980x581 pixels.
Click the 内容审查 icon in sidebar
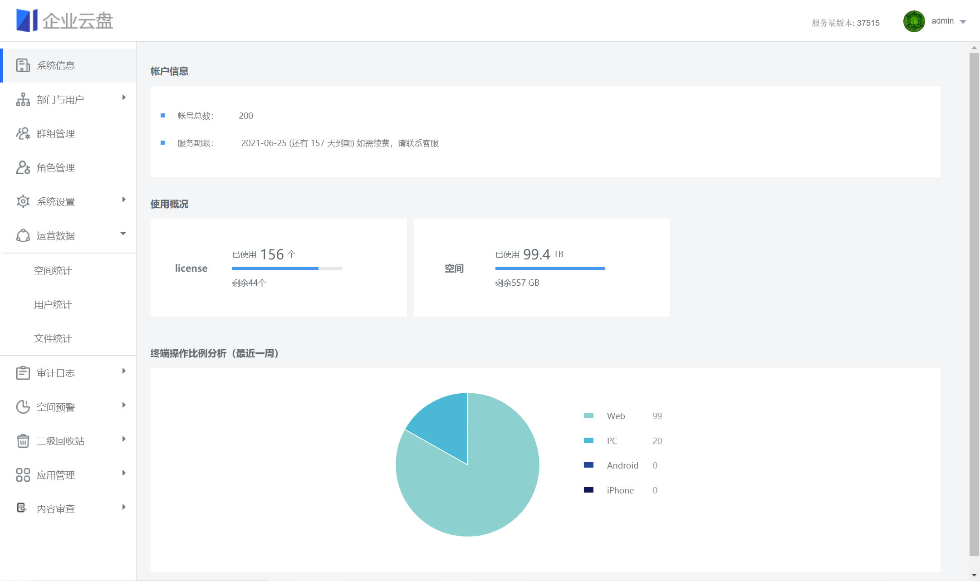[x=21, y=508]
